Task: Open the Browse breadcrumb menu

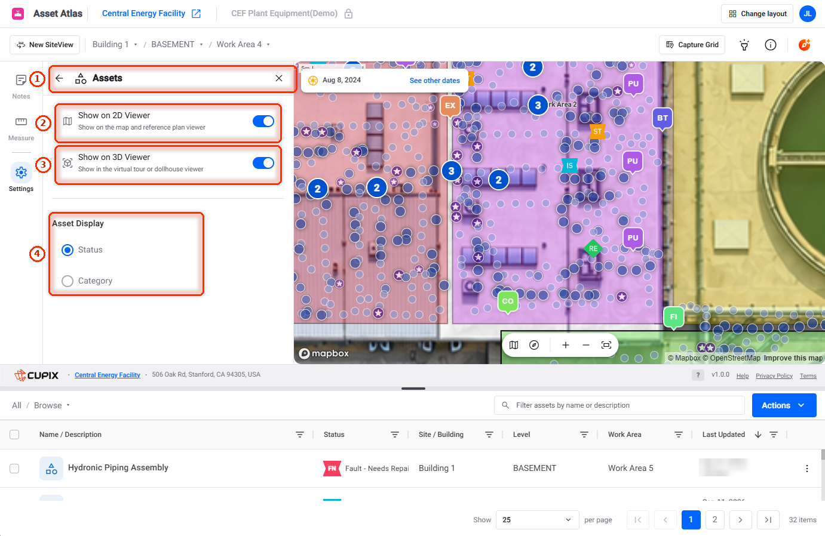Action: tap(52, 405)
